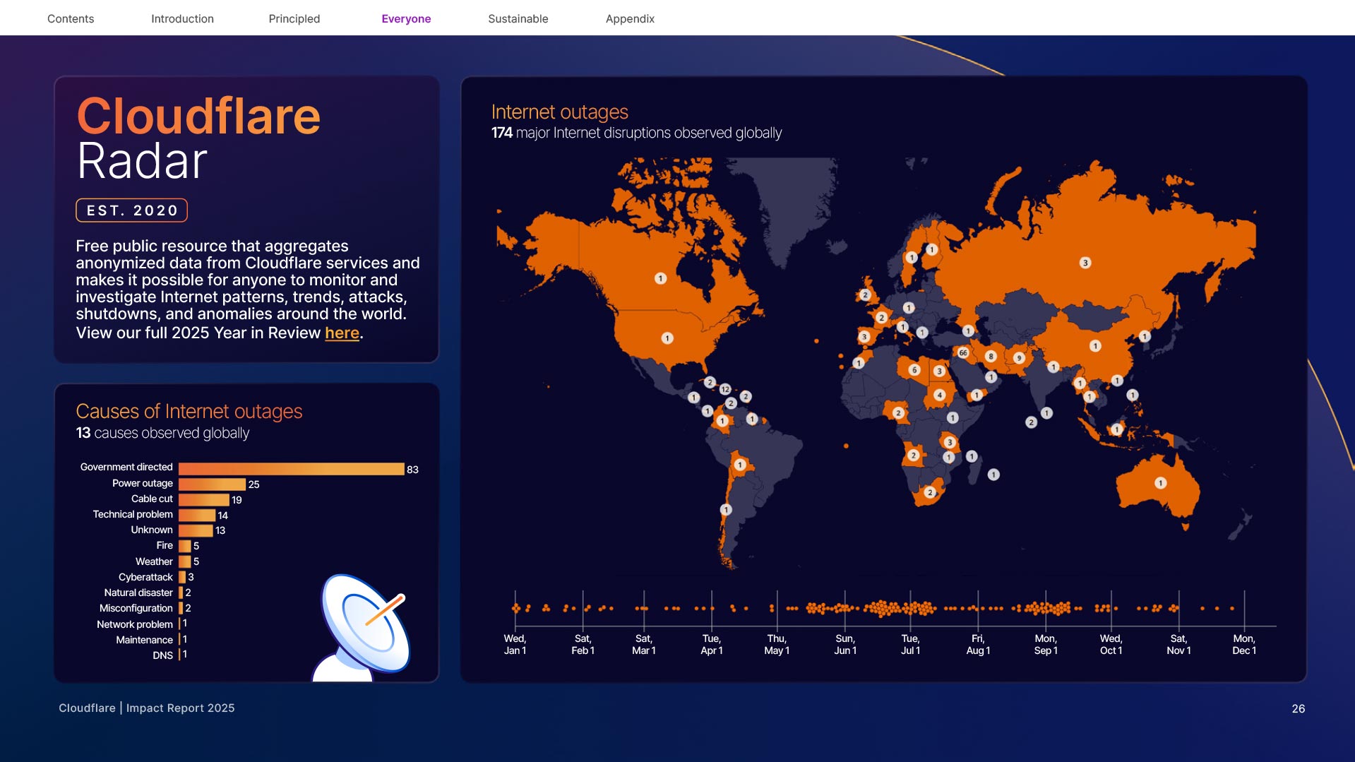Click the 'Fire' cause label
This screenshot has height=762, width=1355.
[165, 545]
